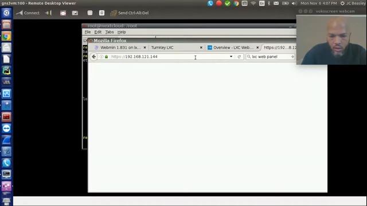Click the search box containing lxc web panel
The width and height of the screenshot is (367, 206).
click(271, 57)
